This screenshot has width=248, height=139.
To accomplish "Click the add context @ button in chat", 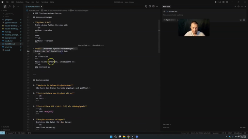I will pos(164,12).
